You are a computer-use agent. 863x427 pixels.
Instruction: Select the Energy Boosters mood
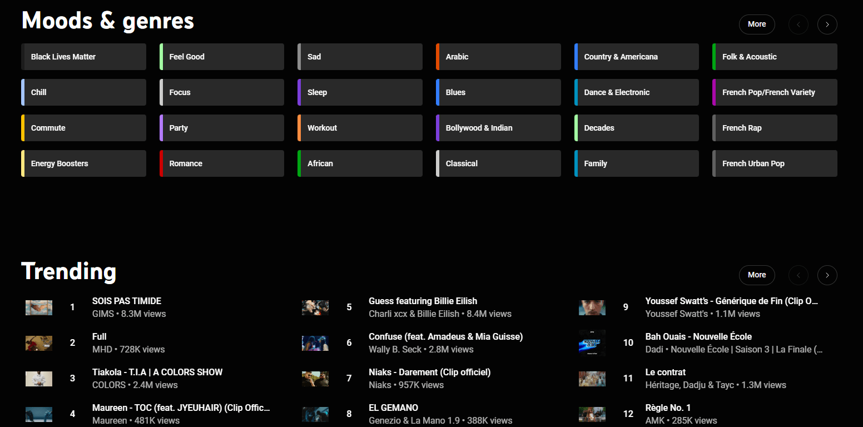click(x=83, y=163)
